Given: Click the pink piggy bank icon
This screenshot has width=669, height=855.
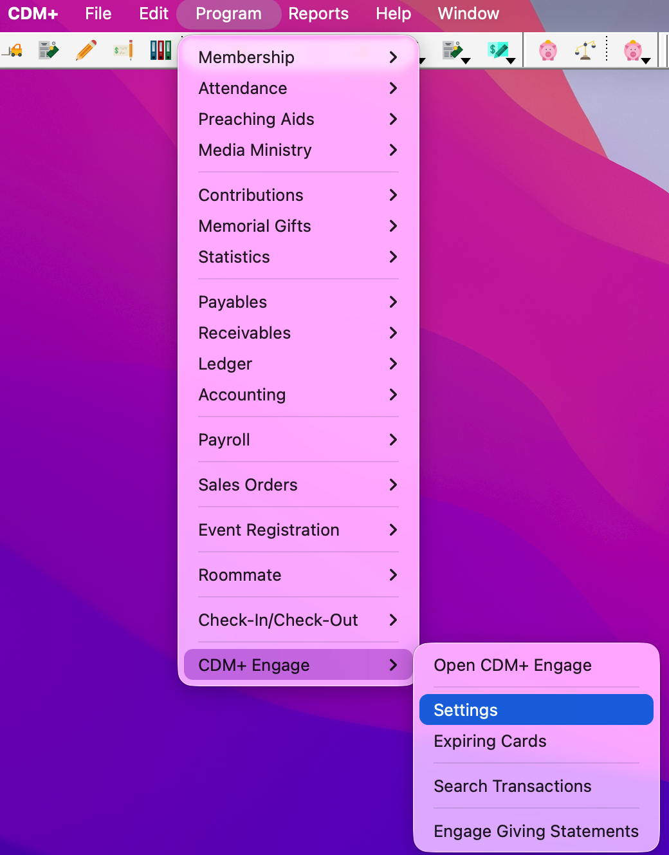Looking at the screenshot, I should tap(548, 50).
